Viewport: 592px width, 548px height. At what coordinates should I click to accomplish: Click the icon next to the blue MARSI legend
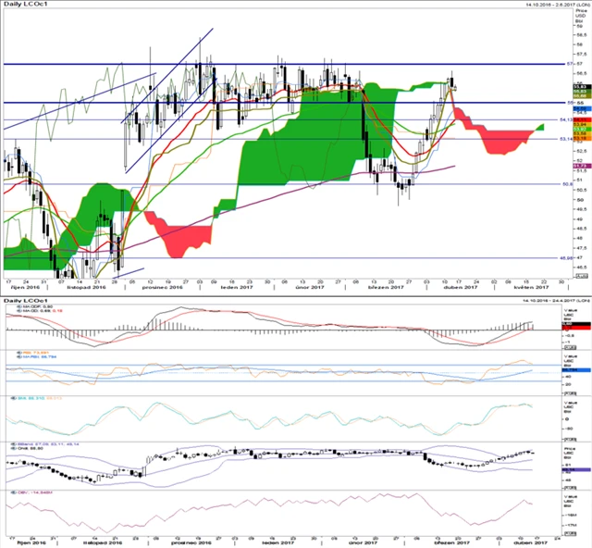pos(19,356)
